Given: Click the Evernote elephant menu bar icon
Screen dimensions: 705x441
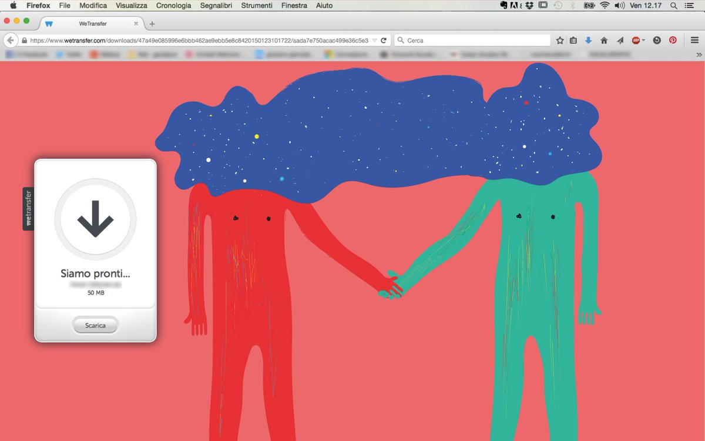Looking at the screenshot, I should (x=503, y=5).
